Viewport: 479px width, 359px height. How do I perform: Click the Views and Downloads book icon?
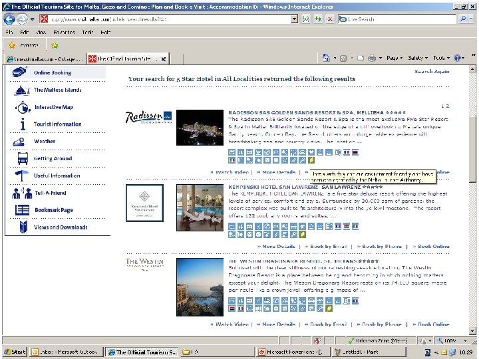(x=23, y=227)
